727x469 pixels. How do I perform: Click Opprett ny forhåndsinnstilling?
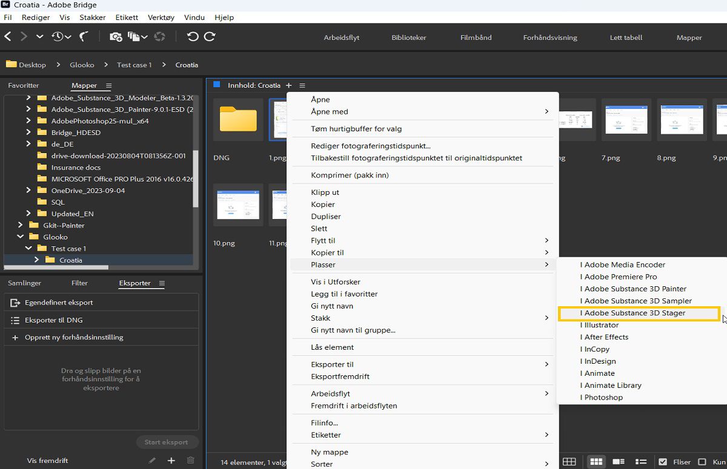pos(101,338)
